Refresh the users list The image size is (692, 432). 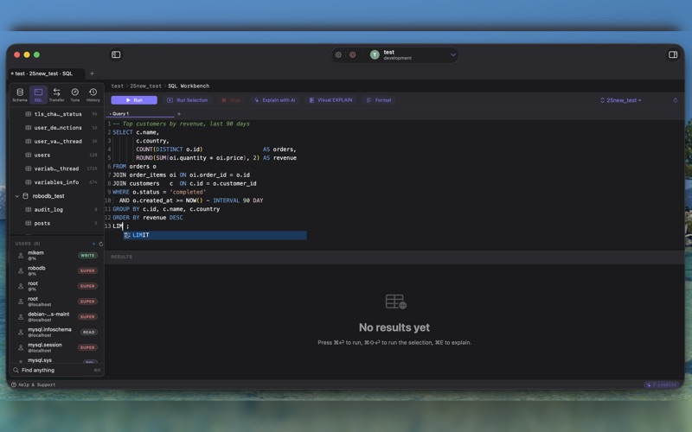click(x=101, y=244)
